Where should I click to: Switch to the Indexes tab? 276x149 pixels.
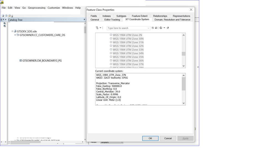click(106, 16)
